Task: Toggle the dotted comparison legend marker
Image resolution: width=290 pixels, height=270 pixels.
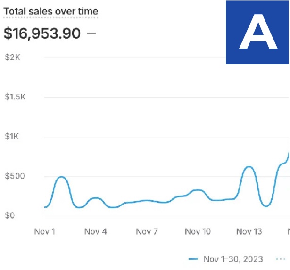Action: point(281,259)
